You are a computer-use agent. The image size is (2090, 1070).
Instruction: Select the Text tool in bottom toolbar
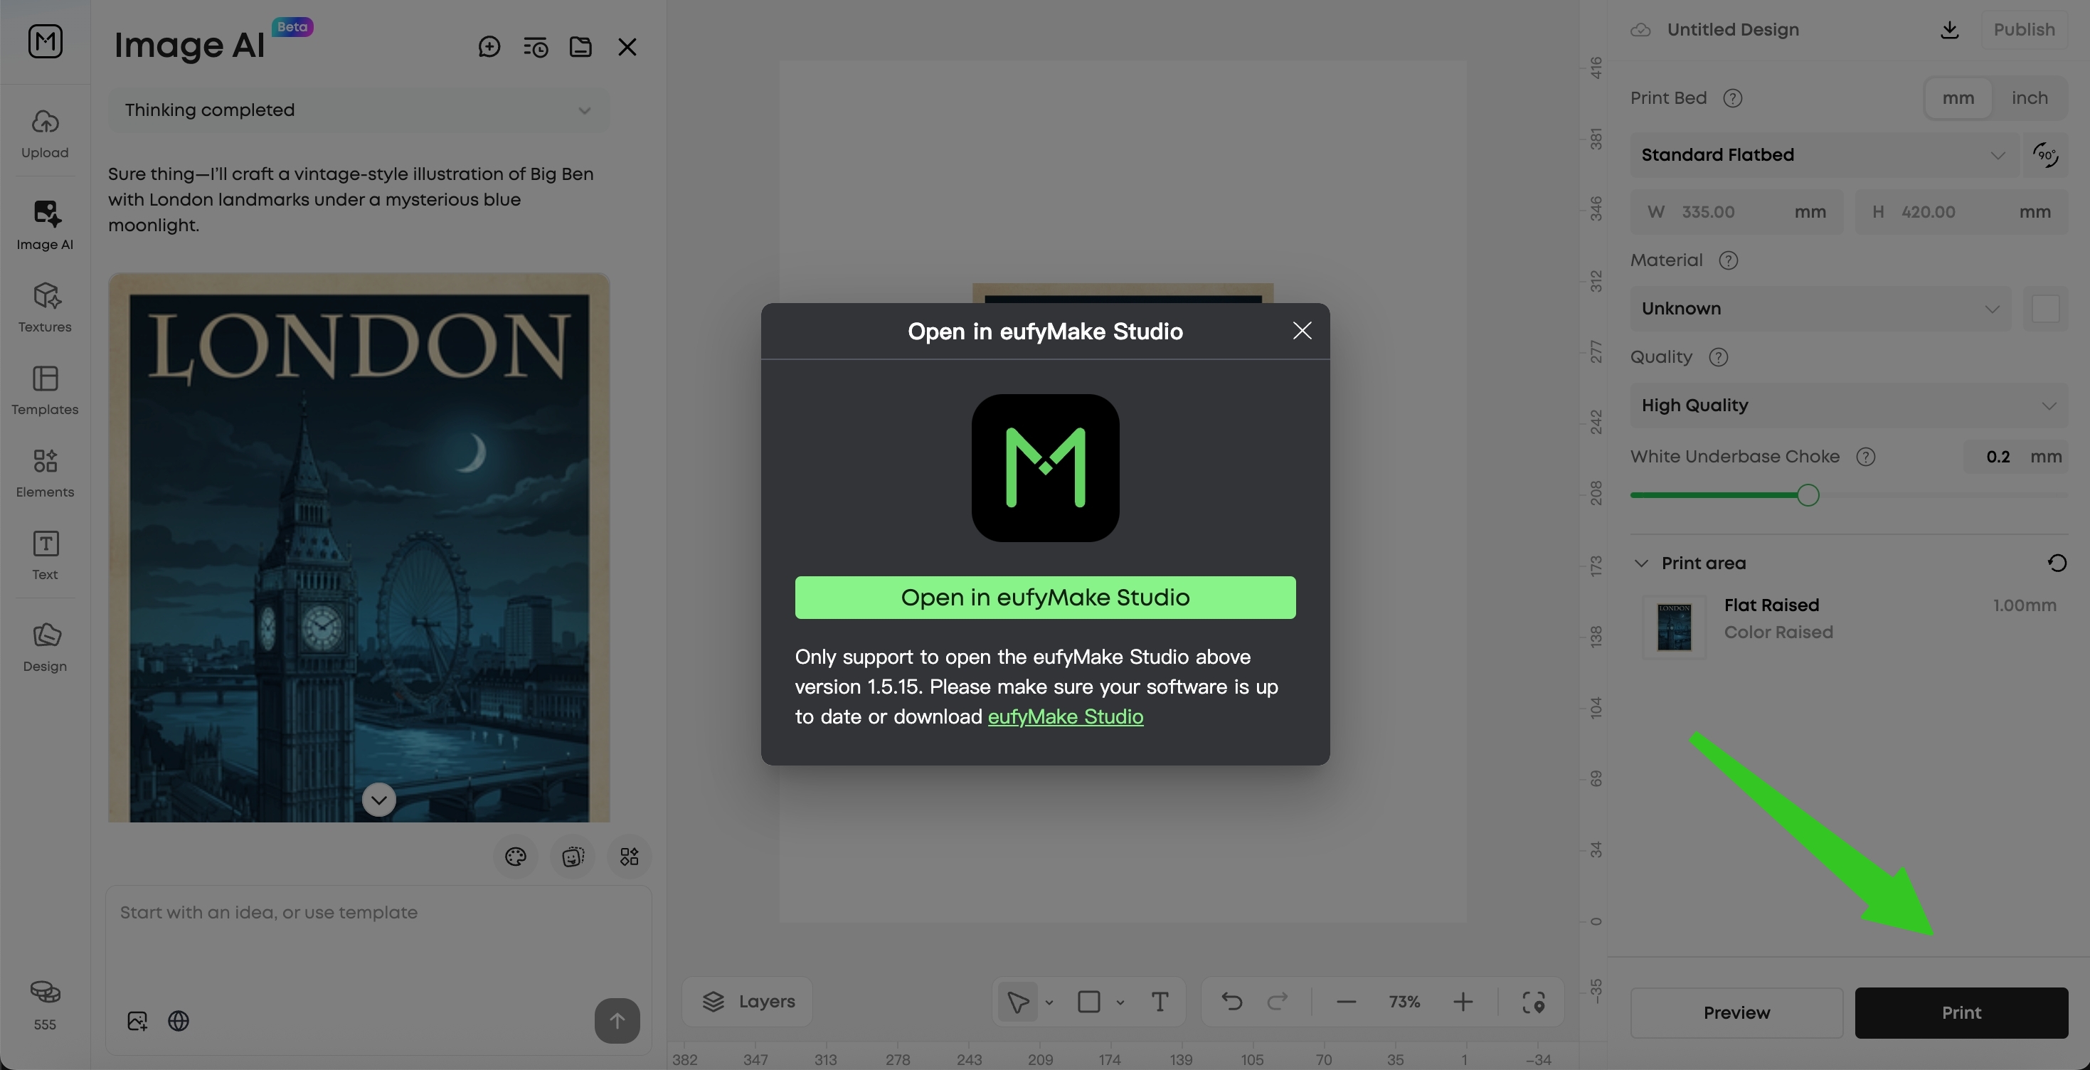[1160, 1002]
